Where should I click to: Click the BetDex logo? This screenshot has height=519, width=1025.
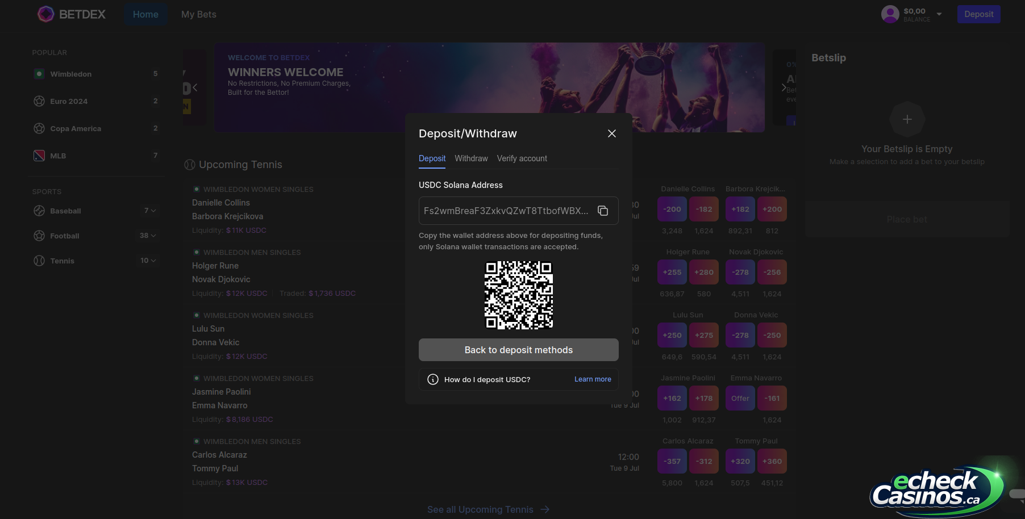pos(72,14)
